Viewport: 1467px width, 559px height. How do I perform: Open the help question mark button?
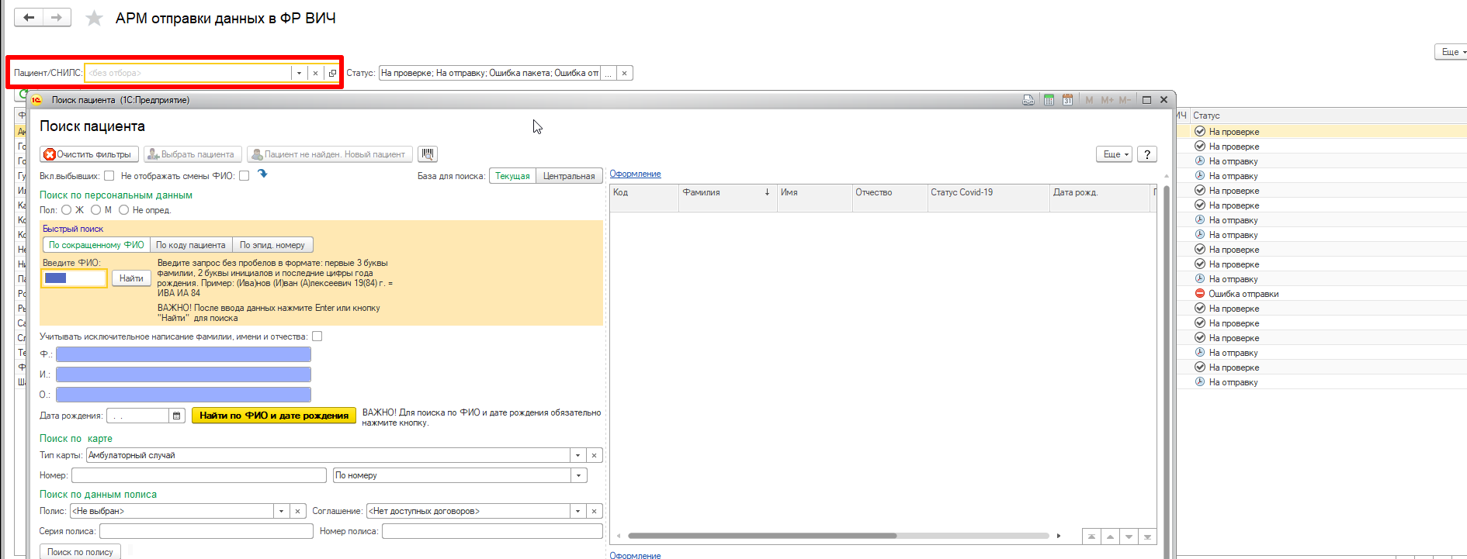(x=1146, y=154)
